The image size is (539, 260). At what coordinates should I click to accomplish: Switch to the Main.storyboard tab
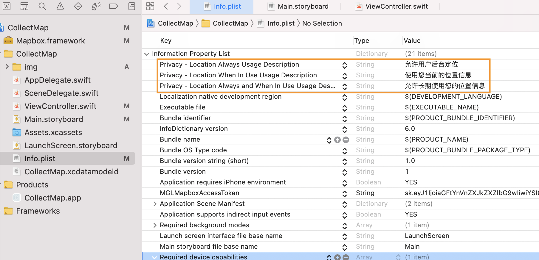298,7
